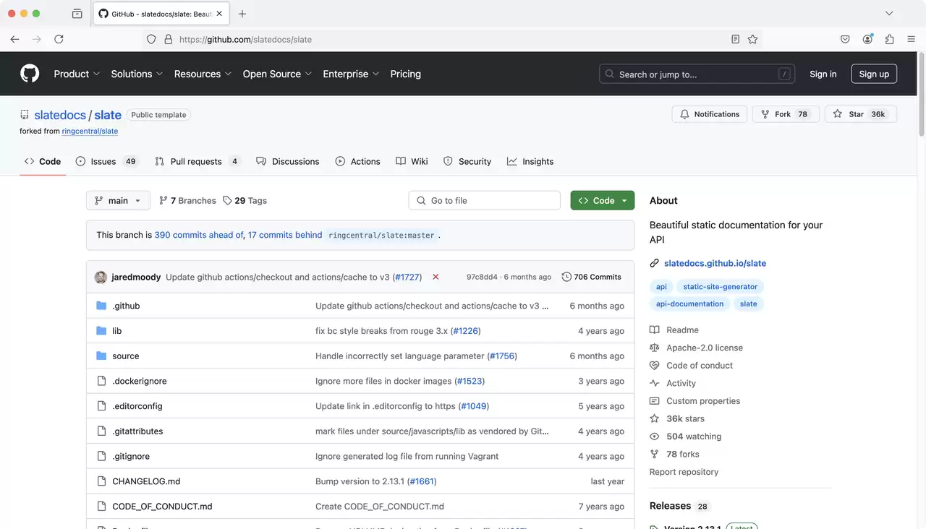Click the 390 commits ahead of link
Viewport: 926px width, 529px height.
pos(199,235)
